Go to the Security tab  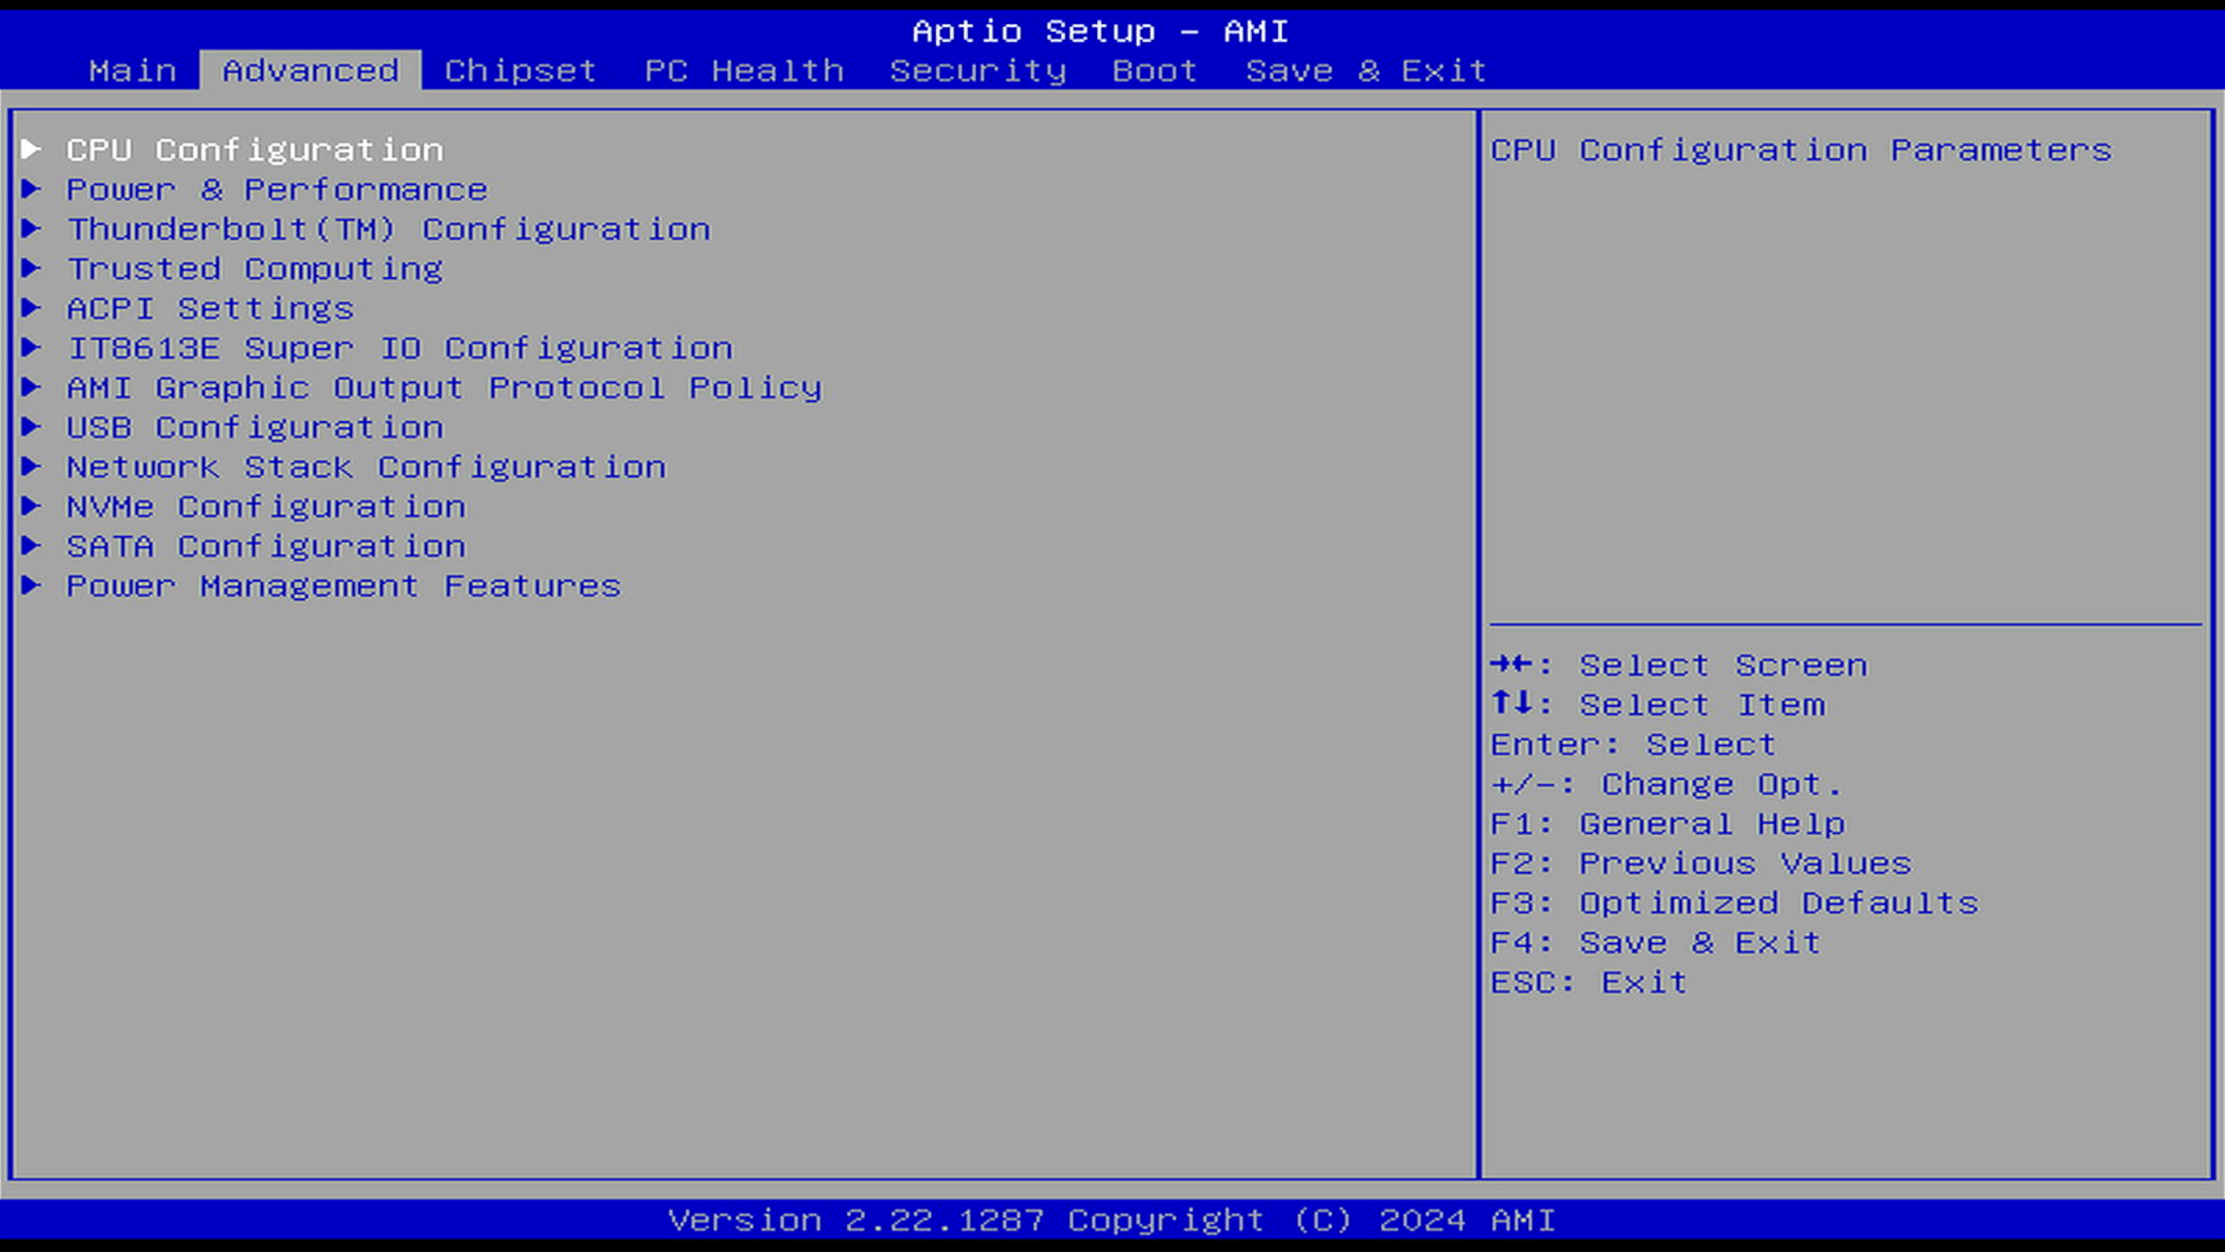pos(978,71)
